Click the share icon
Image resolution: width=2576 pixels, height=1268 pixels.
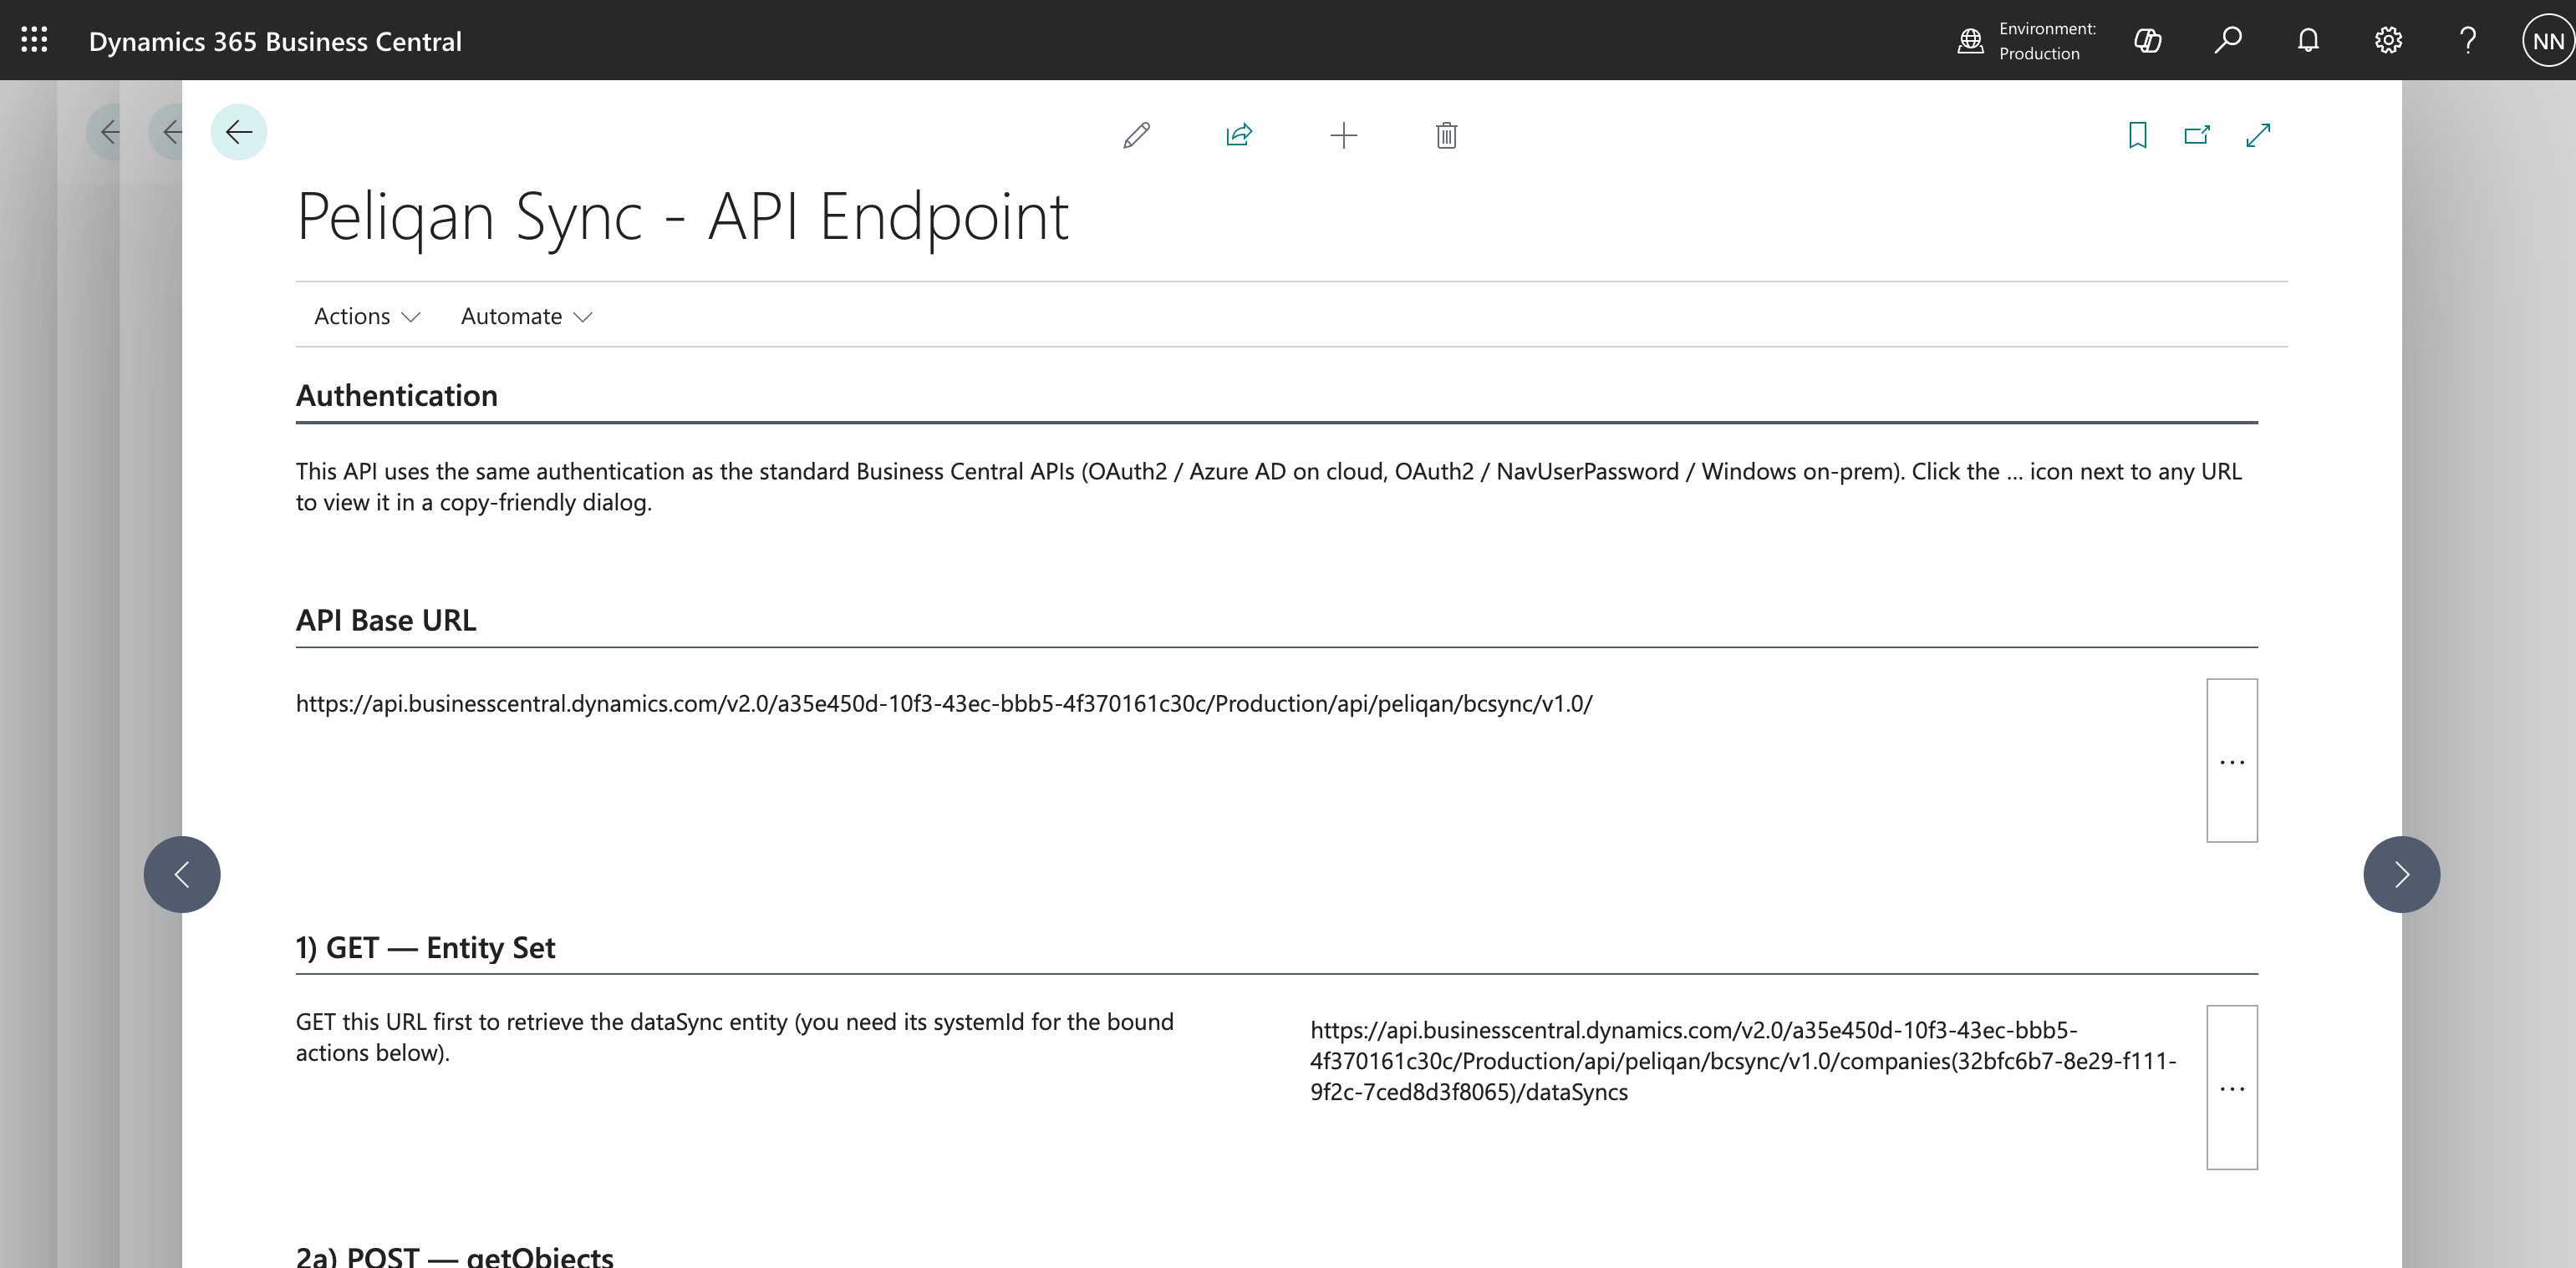click(1239, 134)
